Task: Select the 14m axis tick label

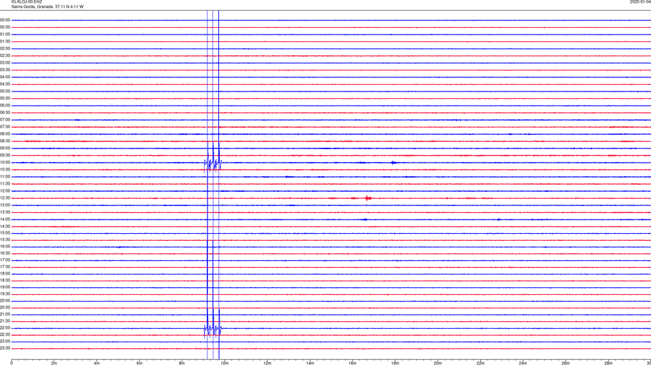Action: click(x=310, y=363)
